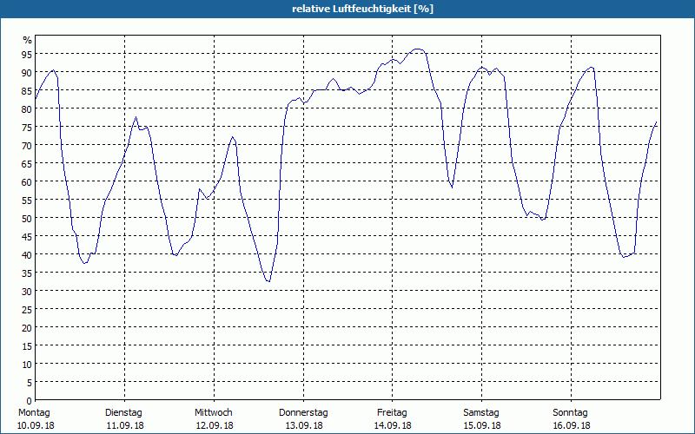Image resolution: width=695 pixels, height=434 pixels.
Task: Click the y-axis value '40'
Action: (x=27, y=254)
